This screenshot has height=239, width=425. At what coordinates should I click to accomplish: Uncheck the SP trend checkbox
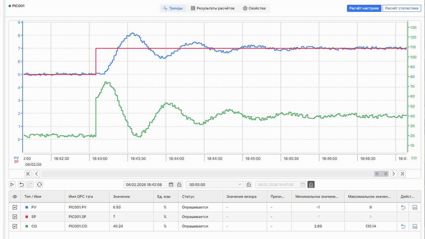coord(15,217)
